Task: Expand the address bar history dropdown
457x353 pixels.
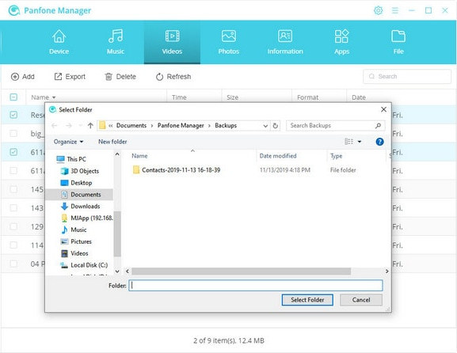Action: pos(265,126)
